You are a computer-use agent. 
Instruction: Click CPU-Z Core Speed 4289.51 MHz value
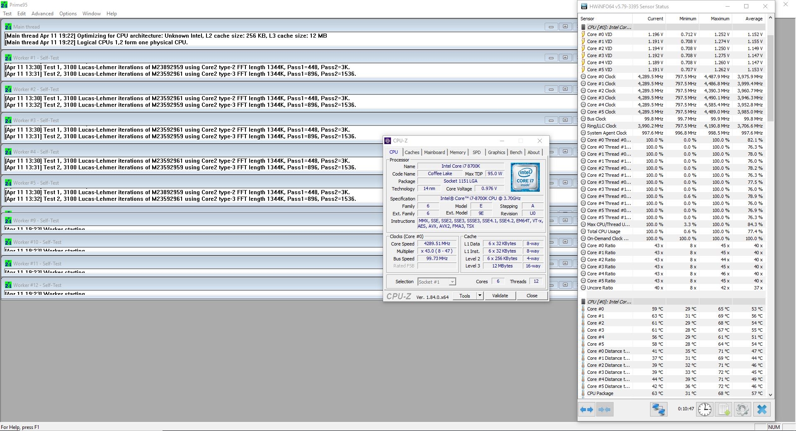437,244
